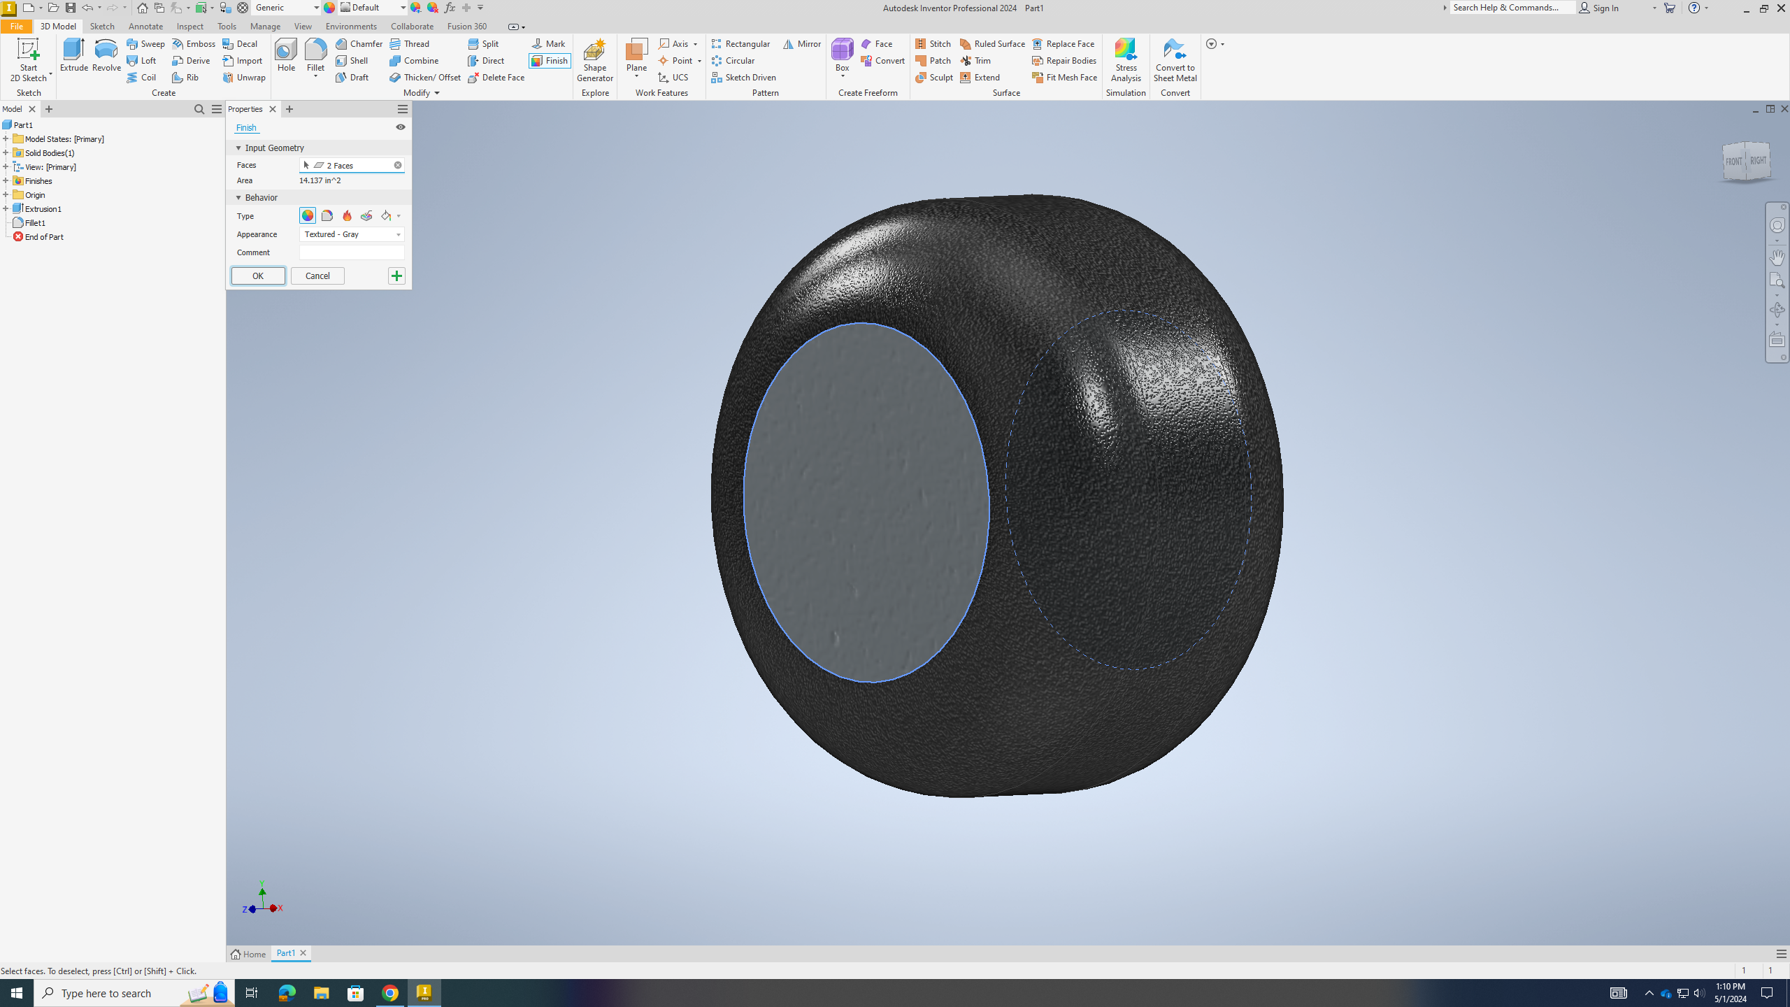Screen dimensions: 1790x1007
Task: Click the Sculpt surface tool
Action: point(934,78)
